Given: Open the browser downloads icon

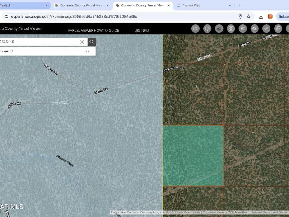Looking at the screenshot, I should [261, 16].
